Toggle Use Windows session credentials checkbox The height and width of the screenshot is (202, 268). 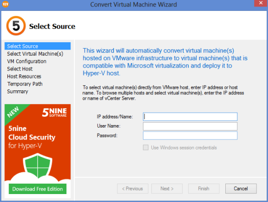(x=145, y=147)
